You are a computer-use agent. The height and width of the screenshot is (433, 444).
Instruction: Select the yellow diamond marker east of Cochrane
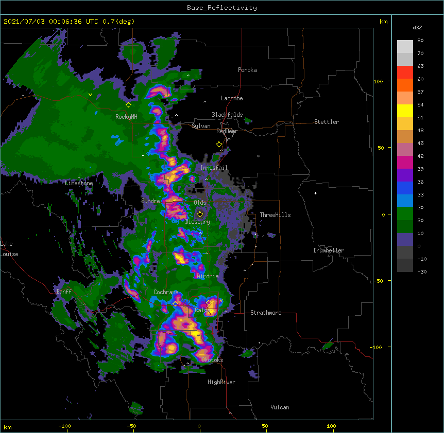click(175, 304)
